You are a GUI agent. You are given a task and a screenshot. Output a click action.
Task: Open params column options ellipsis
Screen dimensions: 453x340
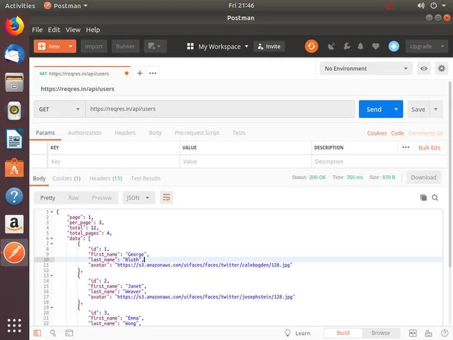(405, 147)
